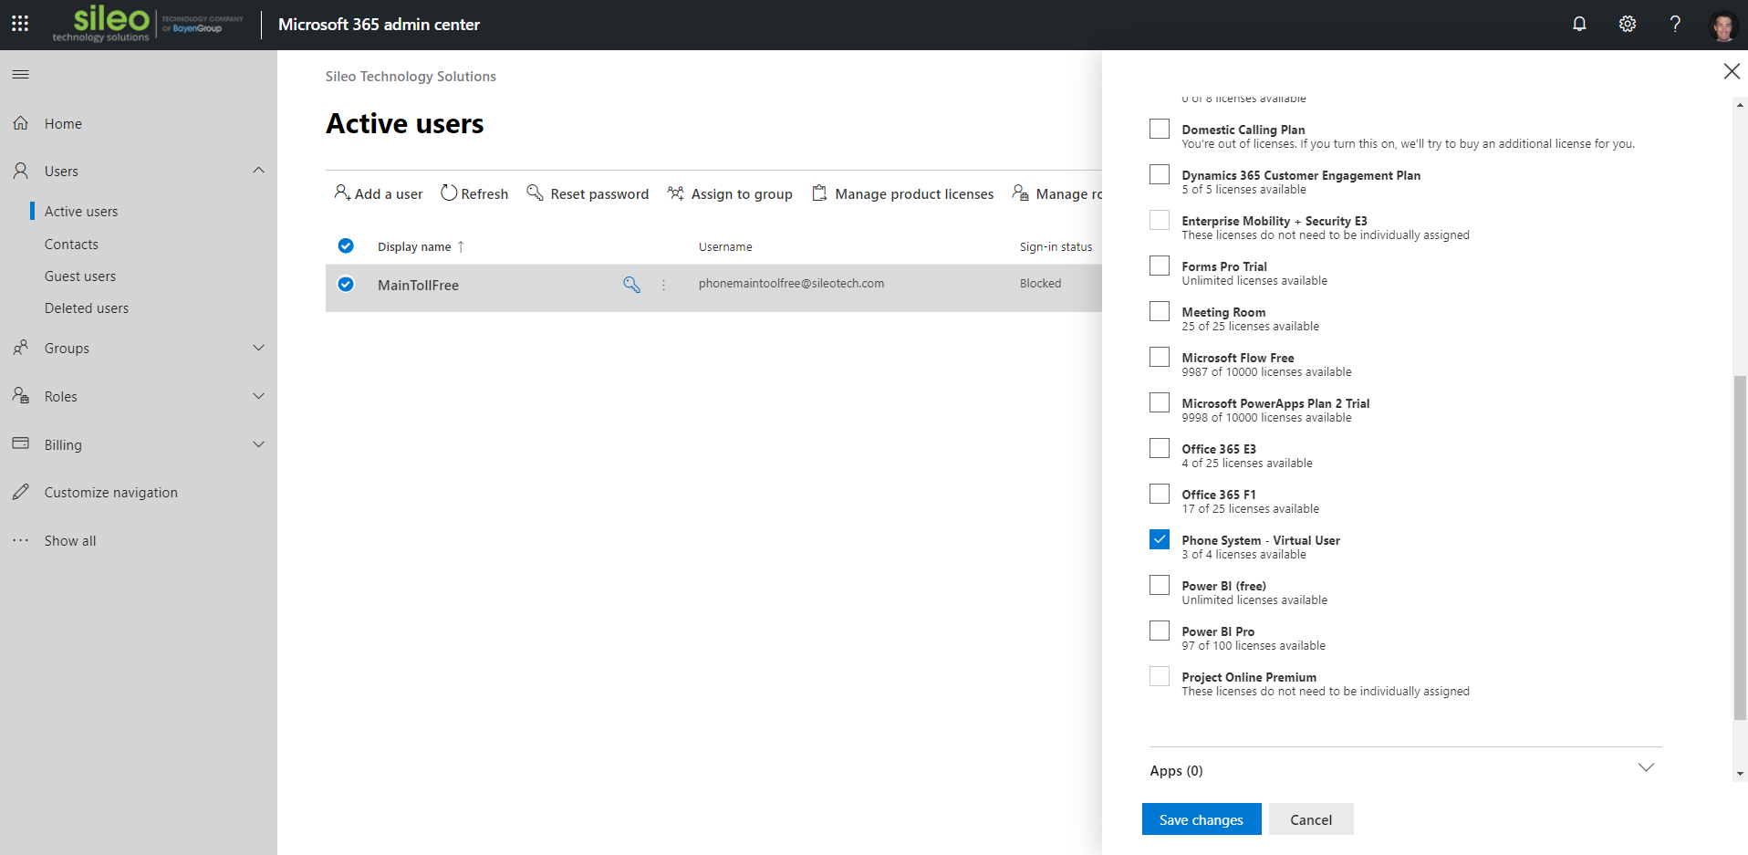Open Deleted users in sidebar

coord(87,308)
